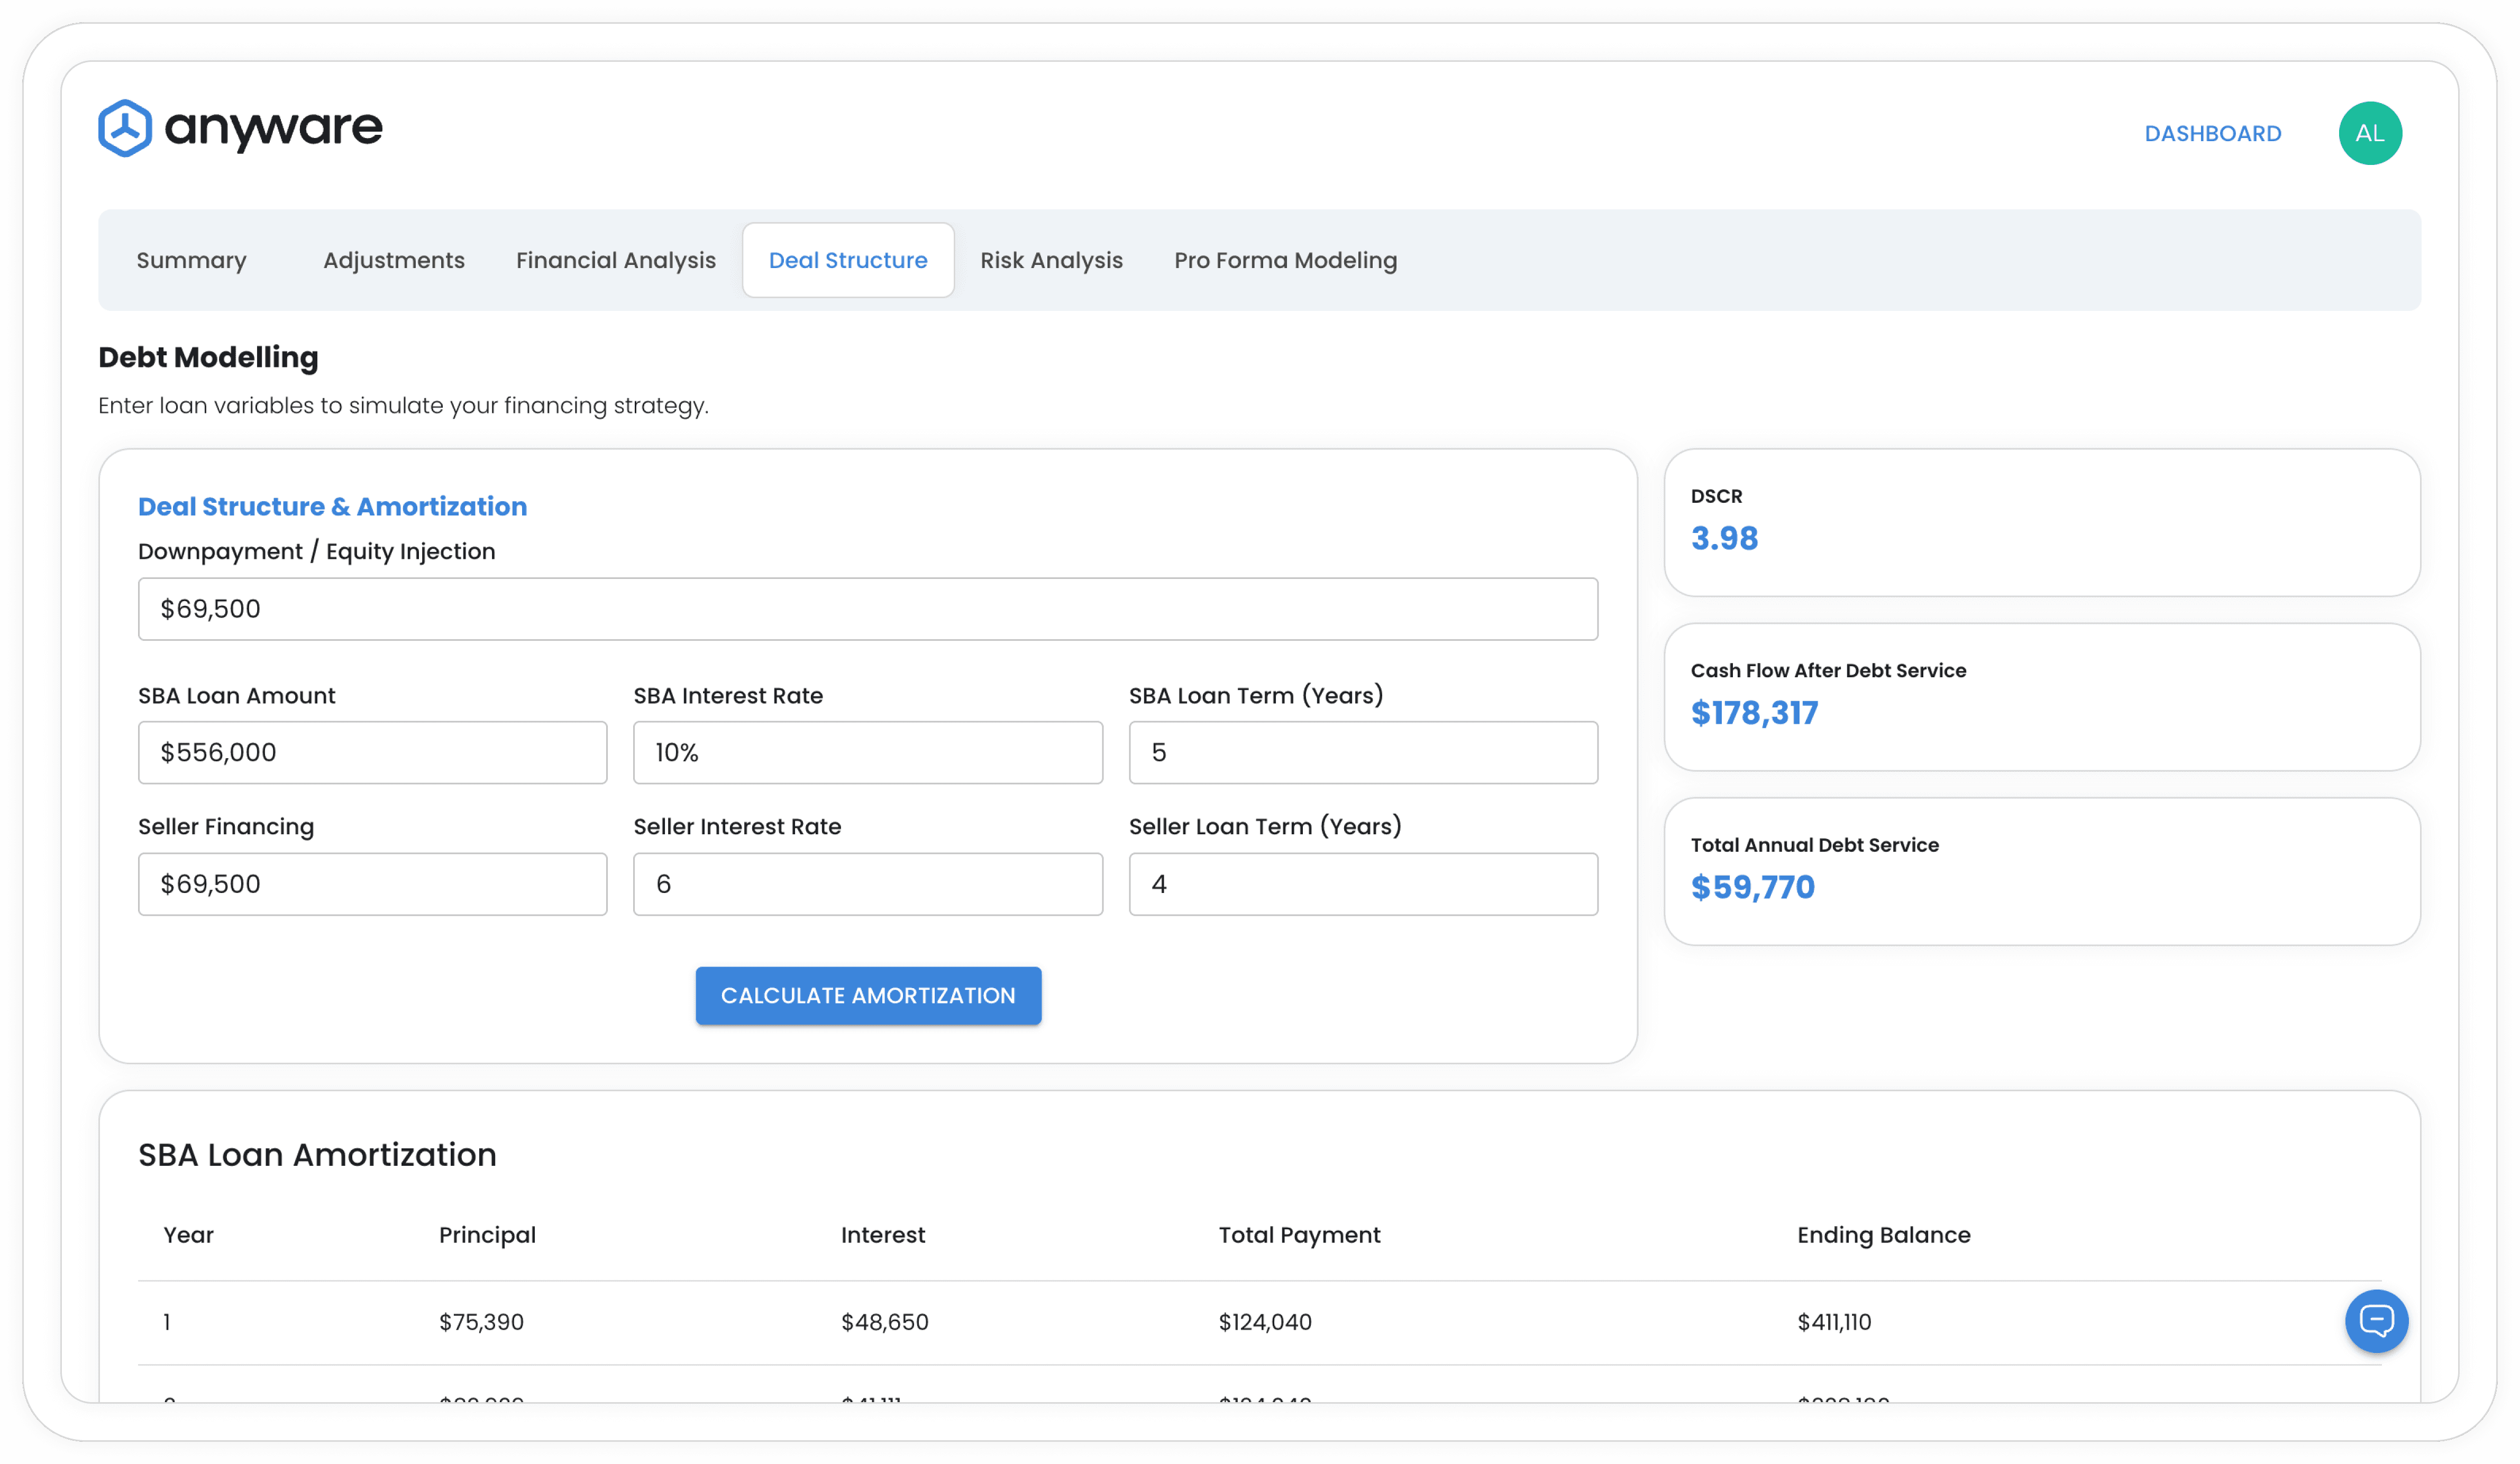Click the SBA Loan Amount field
Image resolution: width=2520 pixels, height=1464 pixels.
[372, 752]
